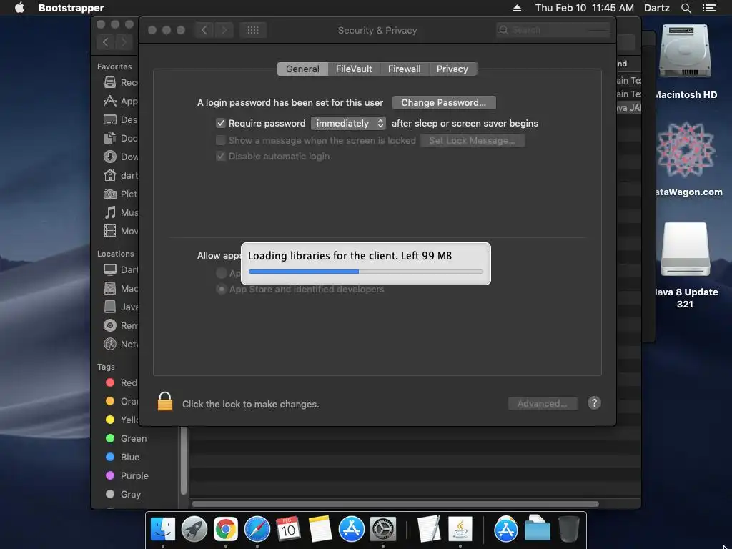Open TextEdit paper-and-pen icon in Dock
Screen dimensions: 732x549
click(x=429, y=530)
